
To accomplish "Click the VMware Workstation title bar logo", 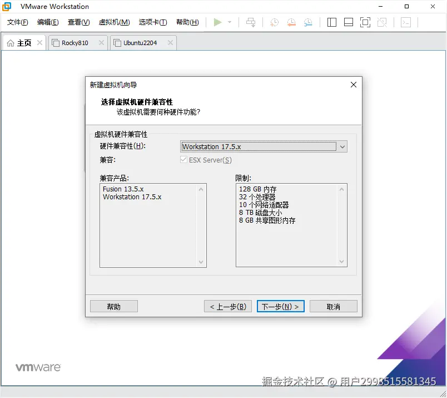I will tap(7, 6).
